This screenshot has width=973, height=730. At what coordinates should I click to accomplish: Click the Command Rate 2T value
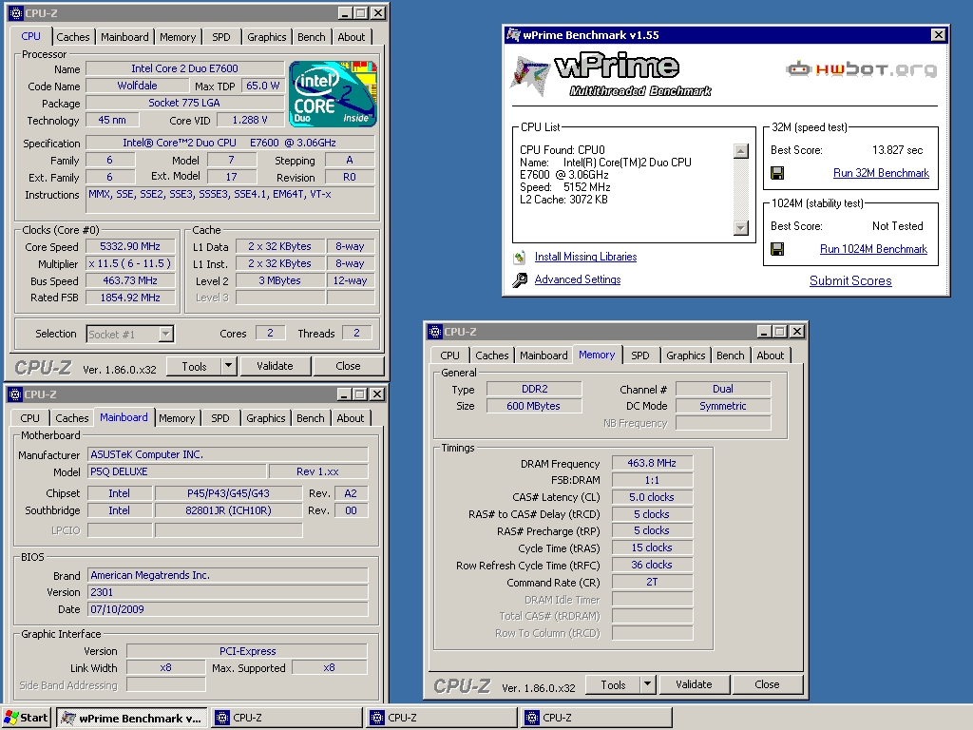tap(652, 583)
